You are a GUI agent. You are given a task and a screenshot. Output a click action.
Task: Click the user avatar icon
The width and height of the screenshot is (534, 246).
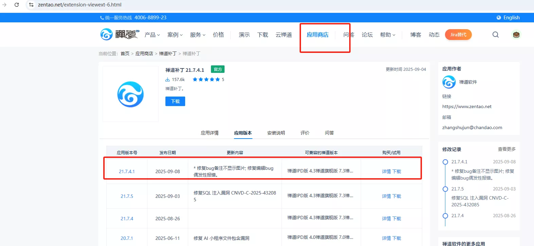(x=516, y=35)
